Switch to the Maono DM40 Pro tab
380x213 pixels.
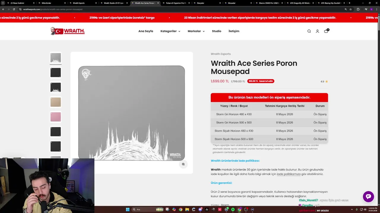(268, 3)
